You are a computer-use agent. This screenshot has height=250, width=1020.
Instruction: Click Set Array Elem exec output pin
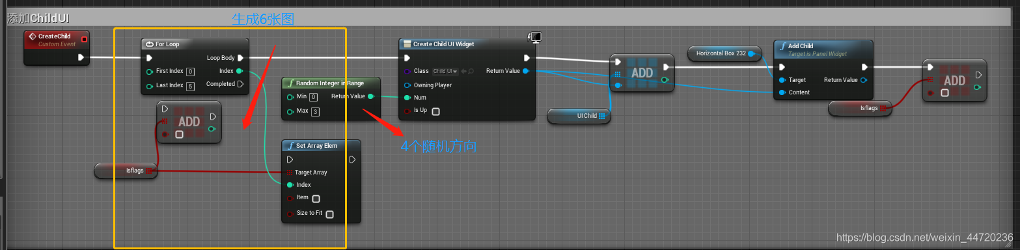[352, 160]
